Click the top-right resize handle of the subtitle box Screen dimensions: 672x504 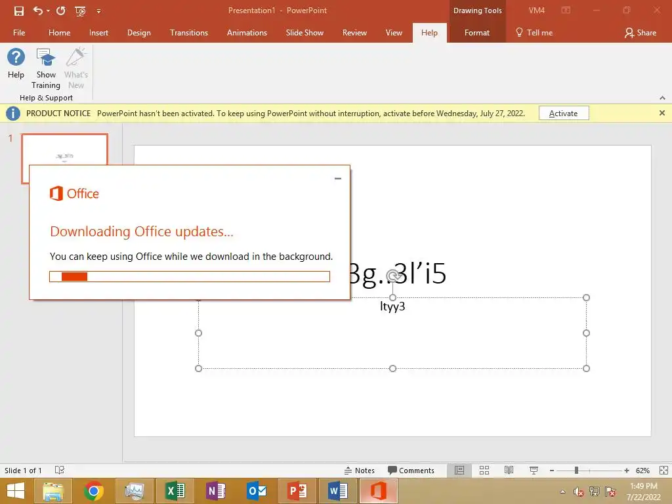[x=586, y=297]
